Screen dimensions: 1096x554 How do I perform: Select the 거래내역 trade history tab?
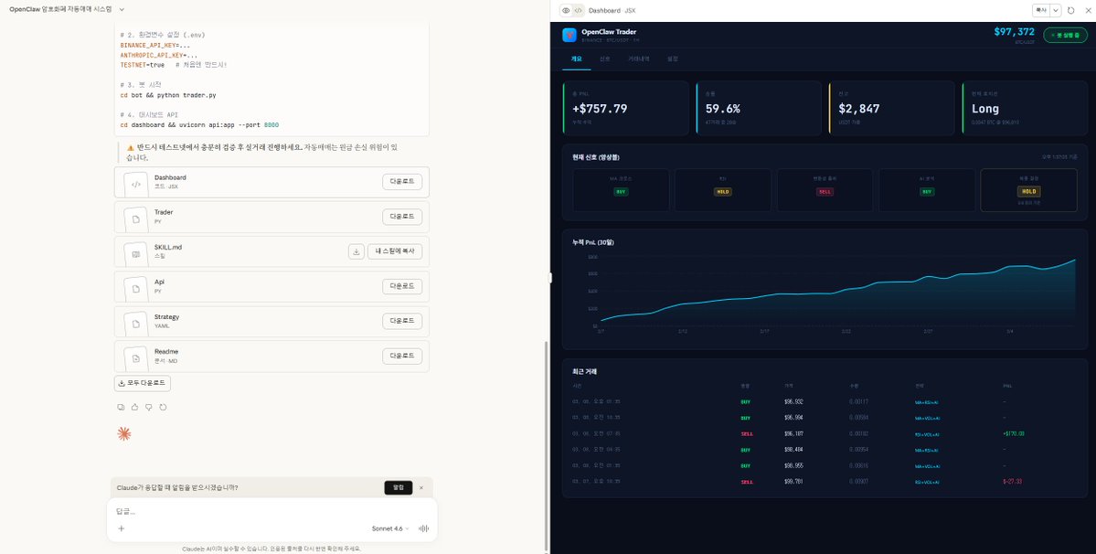[639, 59]
